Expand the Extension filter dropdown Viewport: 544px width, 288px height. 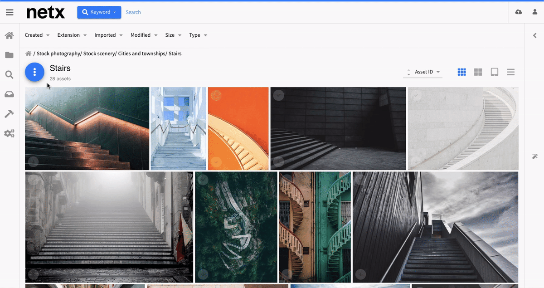[x=72, y=35]
